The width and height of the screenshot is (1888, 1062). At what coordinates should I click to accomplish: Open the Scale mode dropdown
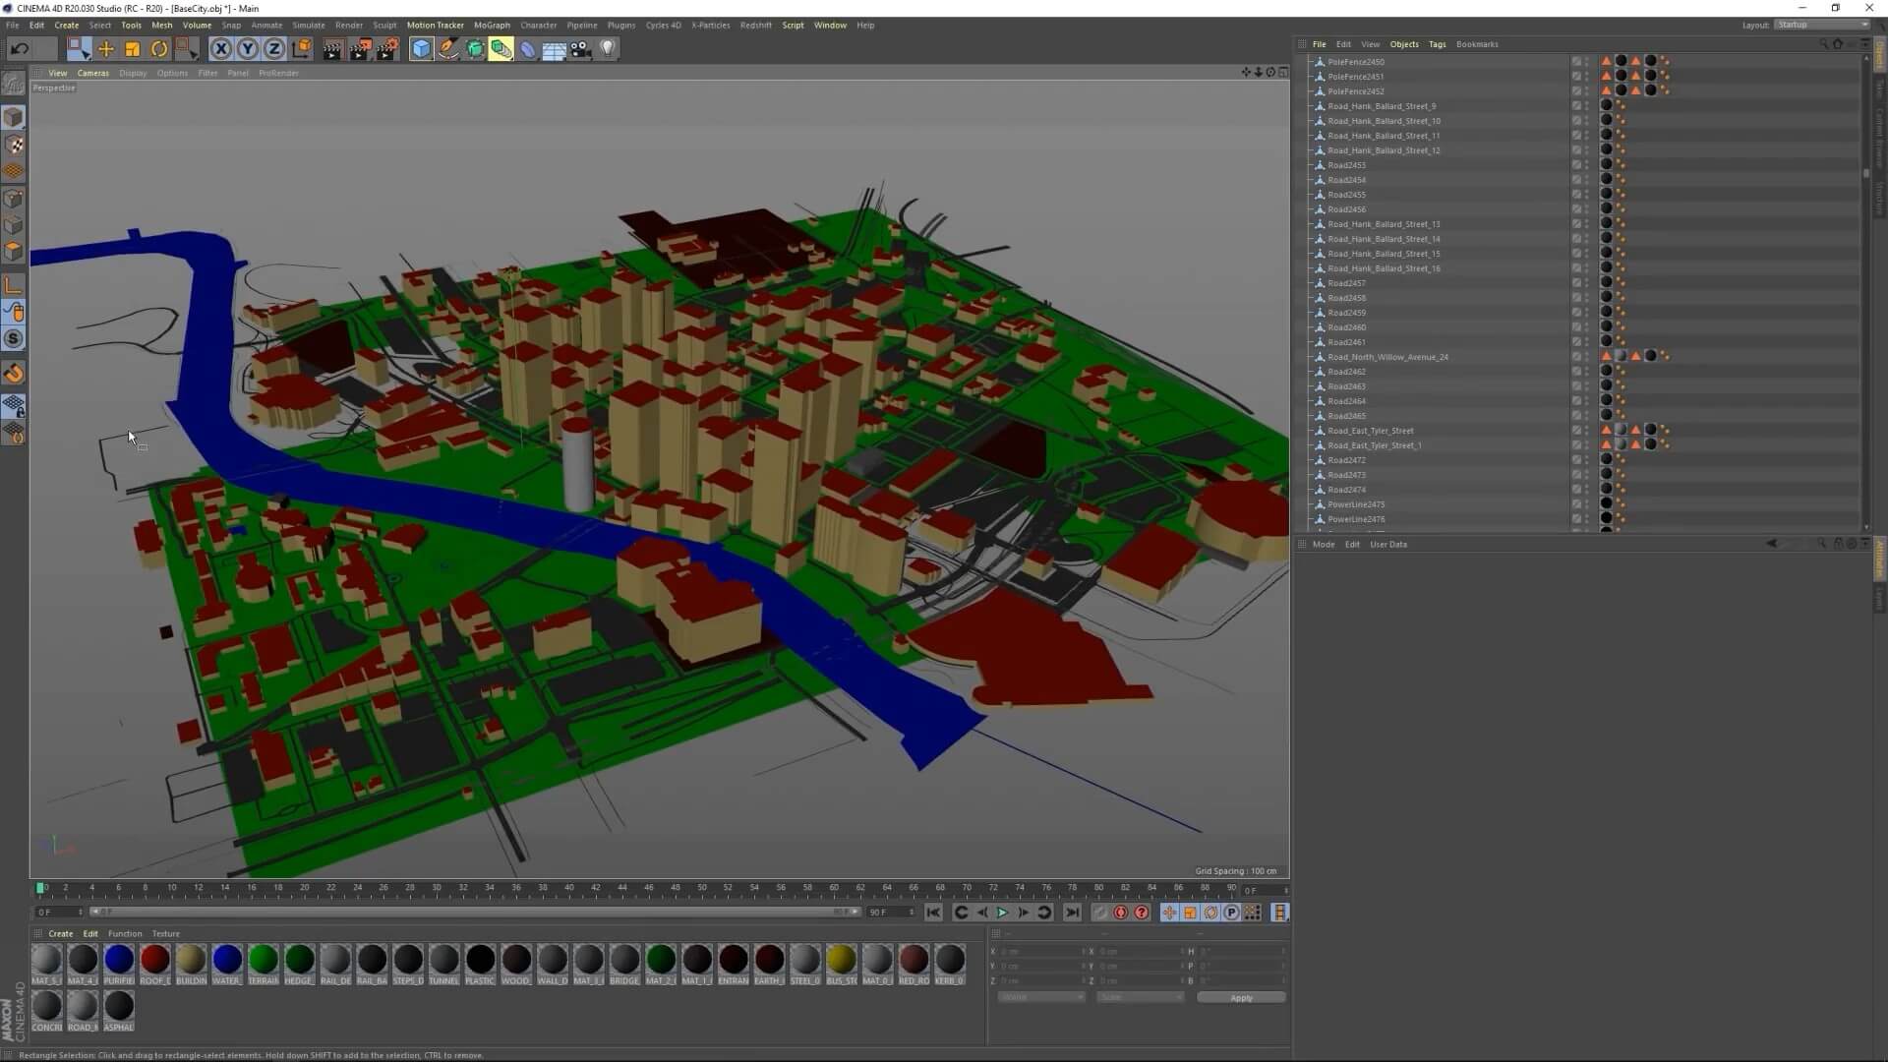1139,997
